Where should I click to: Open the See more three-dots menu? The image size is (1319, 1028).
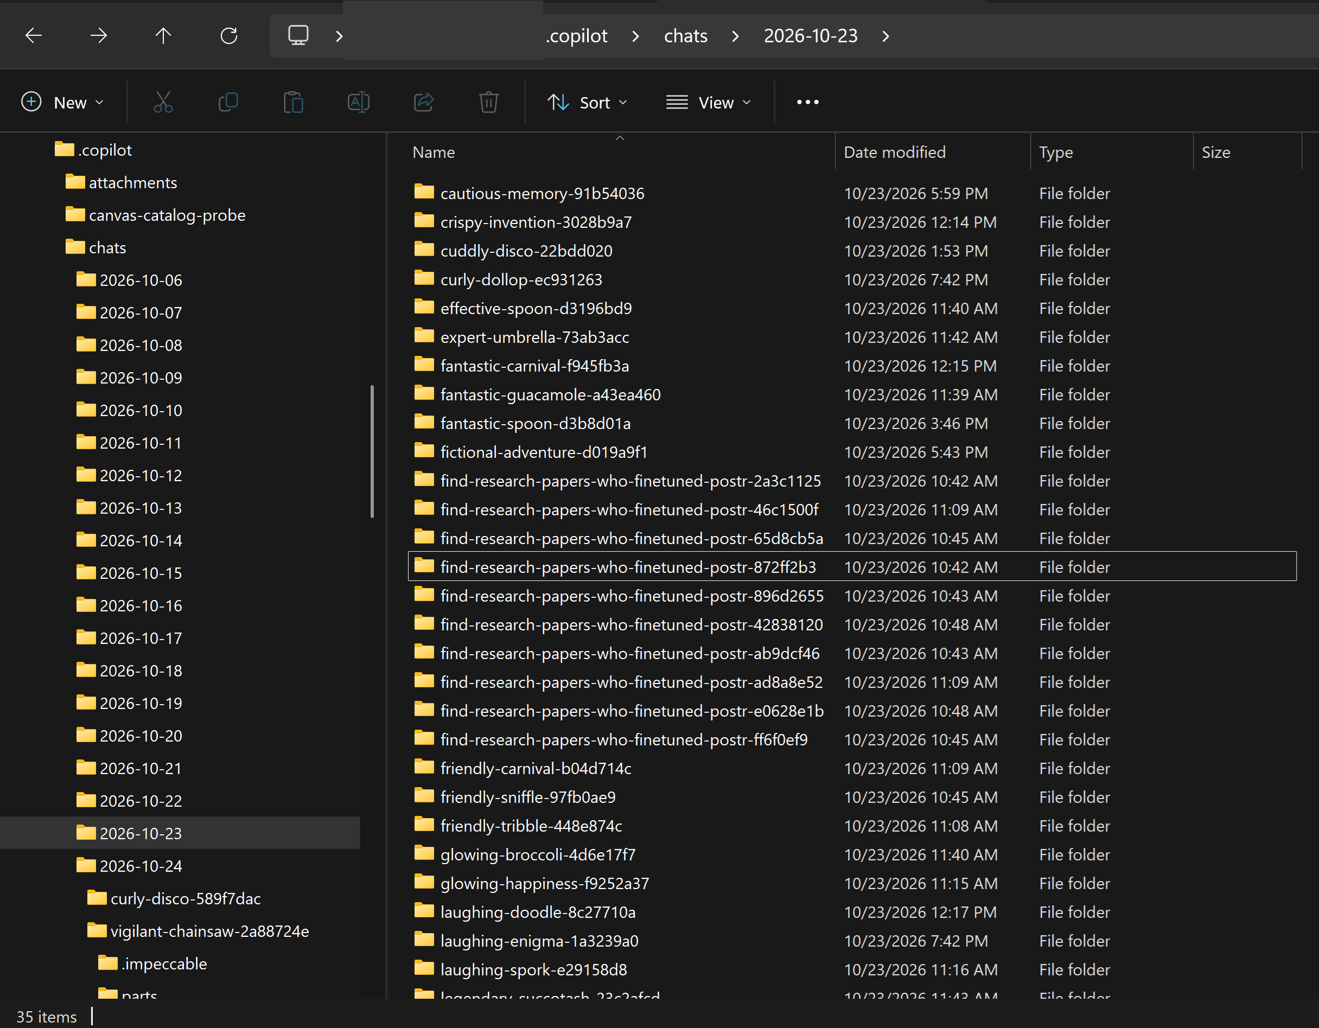pos(807,102)
